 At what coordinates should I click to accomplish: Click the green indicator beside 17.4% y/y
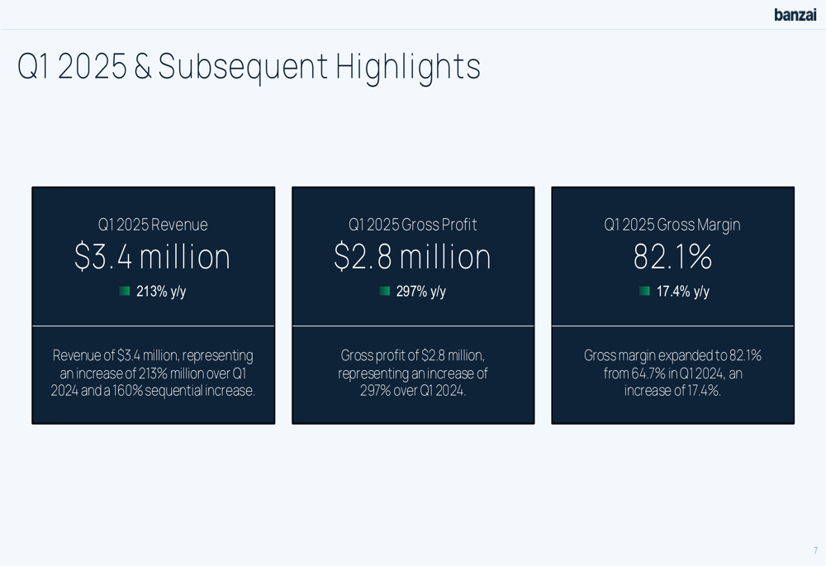click(x=644, y=291)
